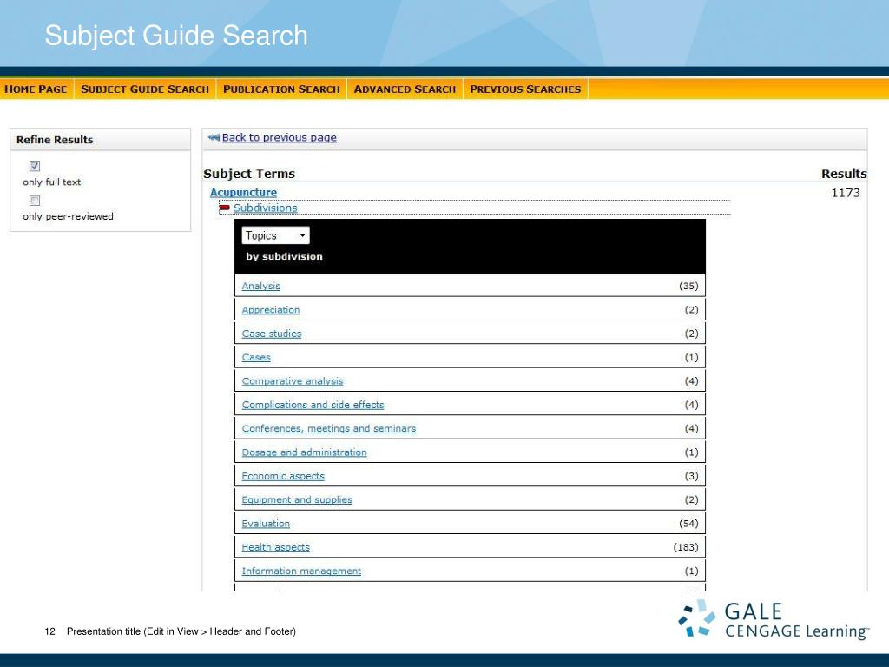
Task: Uncheck the only full text checkbox
Action: (35, 166)
